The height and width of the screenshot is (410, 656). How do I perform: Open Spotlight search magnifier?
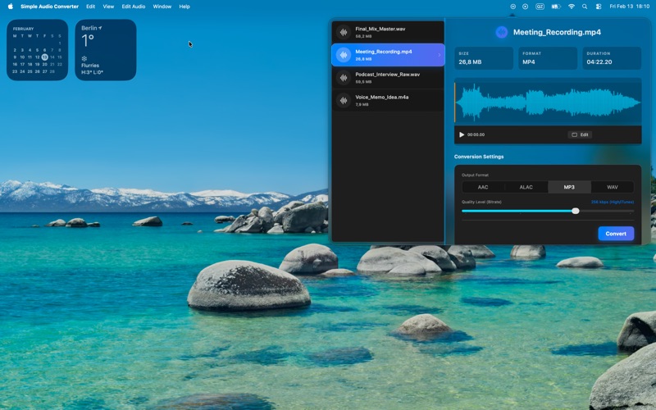585,7
